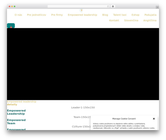Screen dimensions: 166x140
Task: Close the Manage Cookie Consent dialog
Action: pos(154,119)
